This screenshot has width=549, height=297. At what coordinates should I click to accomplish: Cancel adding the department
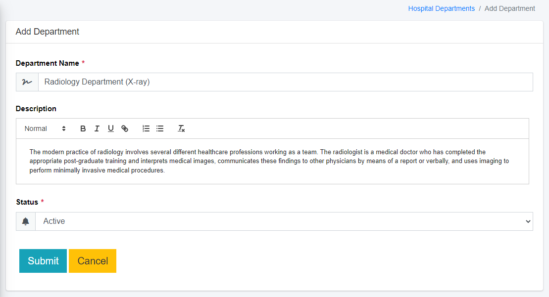point(93,261)
